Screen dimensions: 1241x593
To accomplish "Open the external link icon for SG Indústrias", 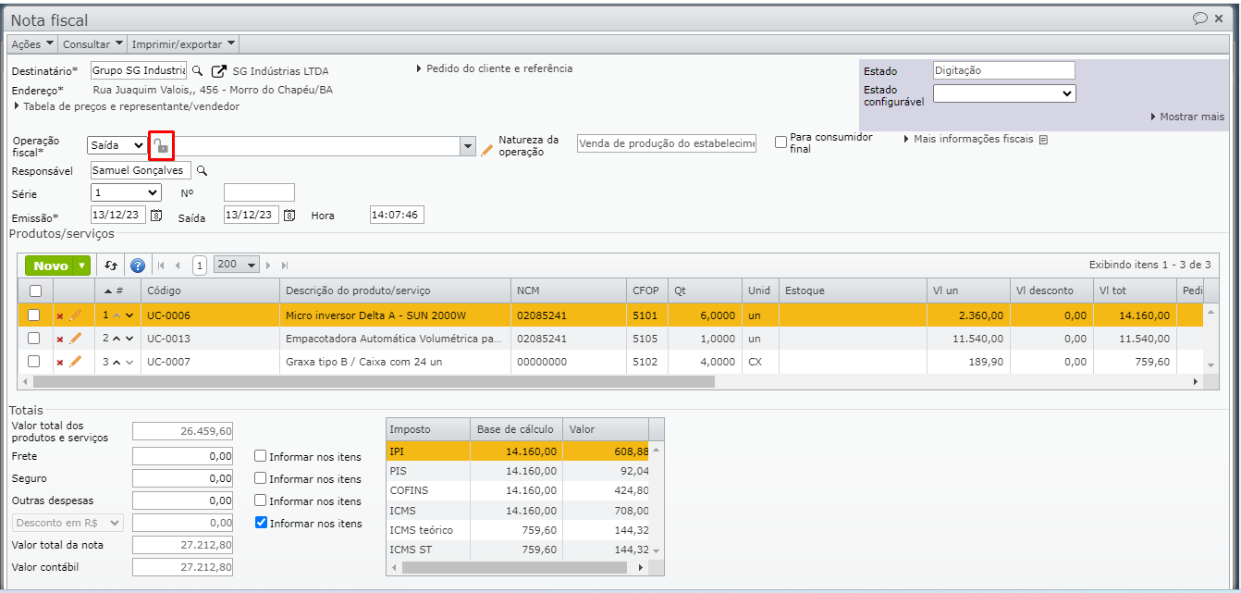I will coord(219,71).
